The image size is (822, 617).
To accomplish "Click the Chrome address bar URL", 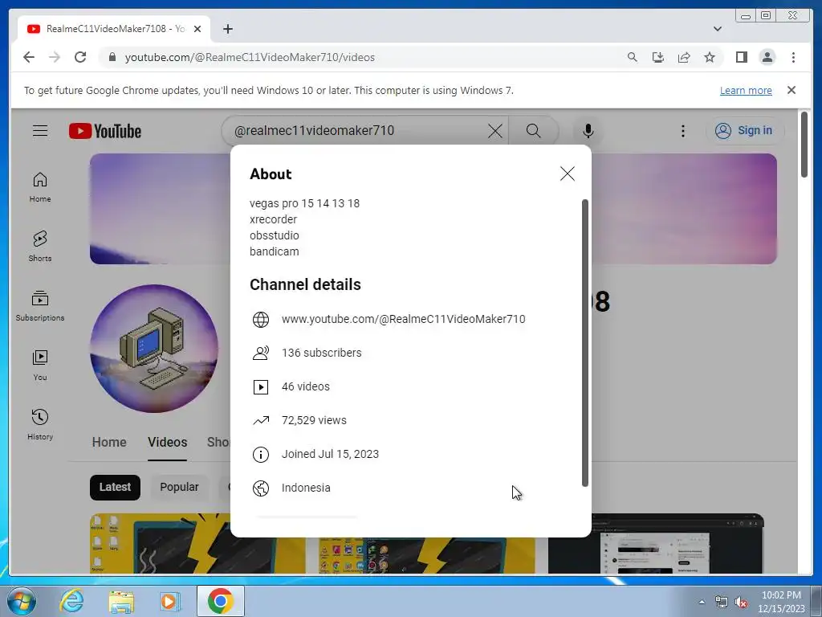I will (250, 58).
